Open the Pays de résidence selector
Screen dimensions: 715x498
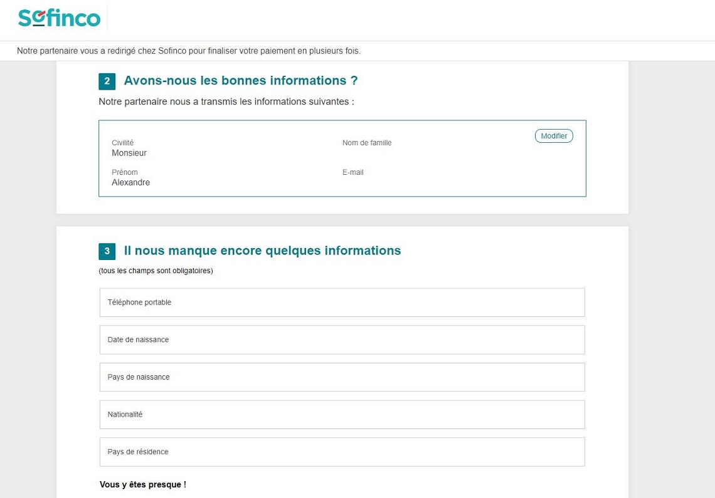point(342,452)
